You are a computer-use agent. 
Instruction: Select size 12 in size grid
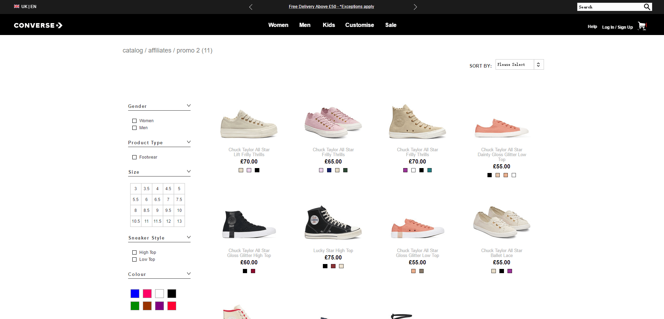click(x=168, y=221)
